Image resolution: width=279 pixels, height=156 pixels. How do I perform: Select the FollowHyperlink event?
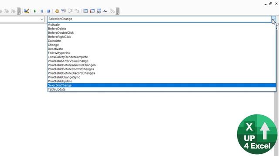click(162, 53)
